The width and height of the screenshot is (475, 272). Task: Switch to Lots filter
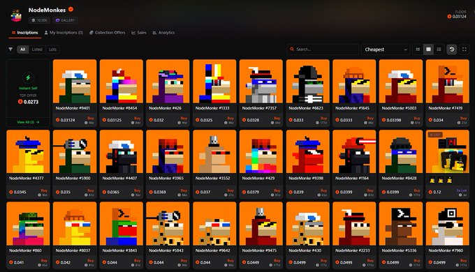point(52,50)
